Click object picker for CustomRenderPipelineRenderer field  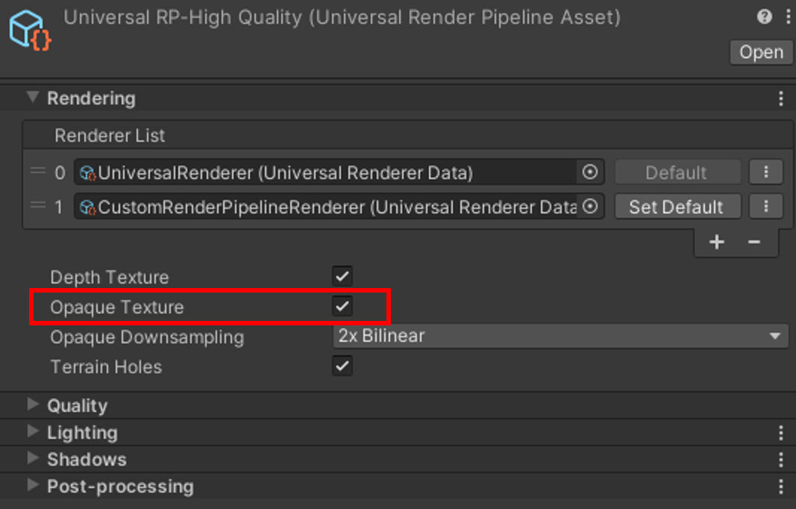589,207
